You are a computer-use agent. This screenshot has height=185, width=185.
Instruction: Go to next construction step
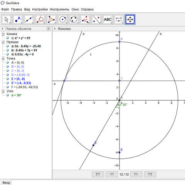[136, 174]
